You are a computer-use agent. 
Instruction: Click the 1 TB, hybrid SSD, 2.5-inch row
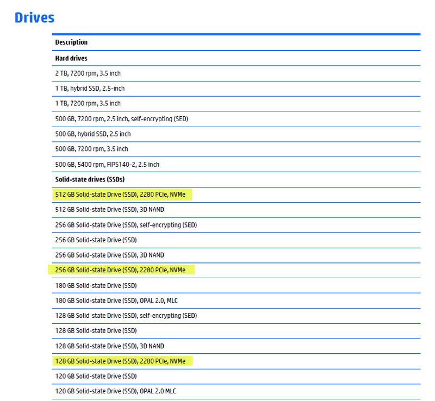[236, 89]
